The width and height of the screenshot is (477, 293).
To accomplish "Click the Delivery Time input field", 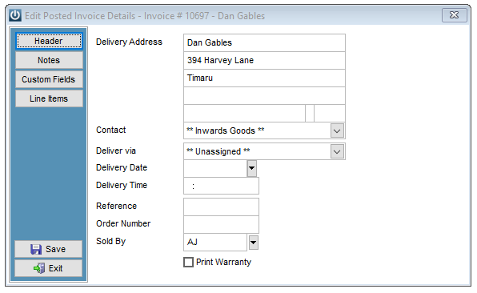I will (221, 186).
